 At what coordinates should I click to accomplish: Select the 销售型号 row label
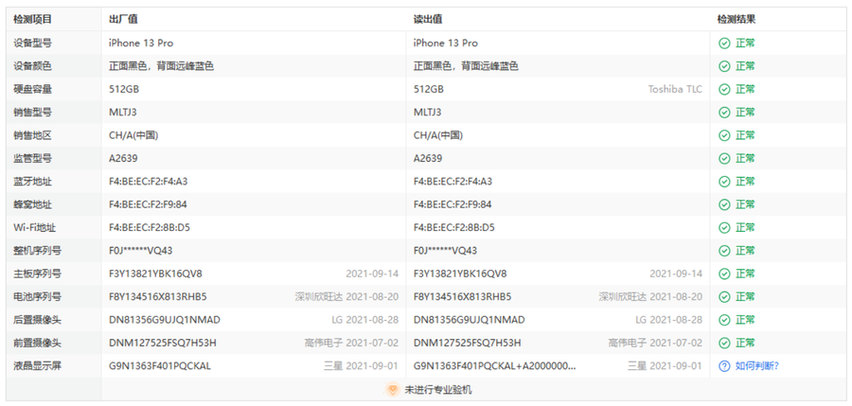pyautogui.click(x=32, y=113)
